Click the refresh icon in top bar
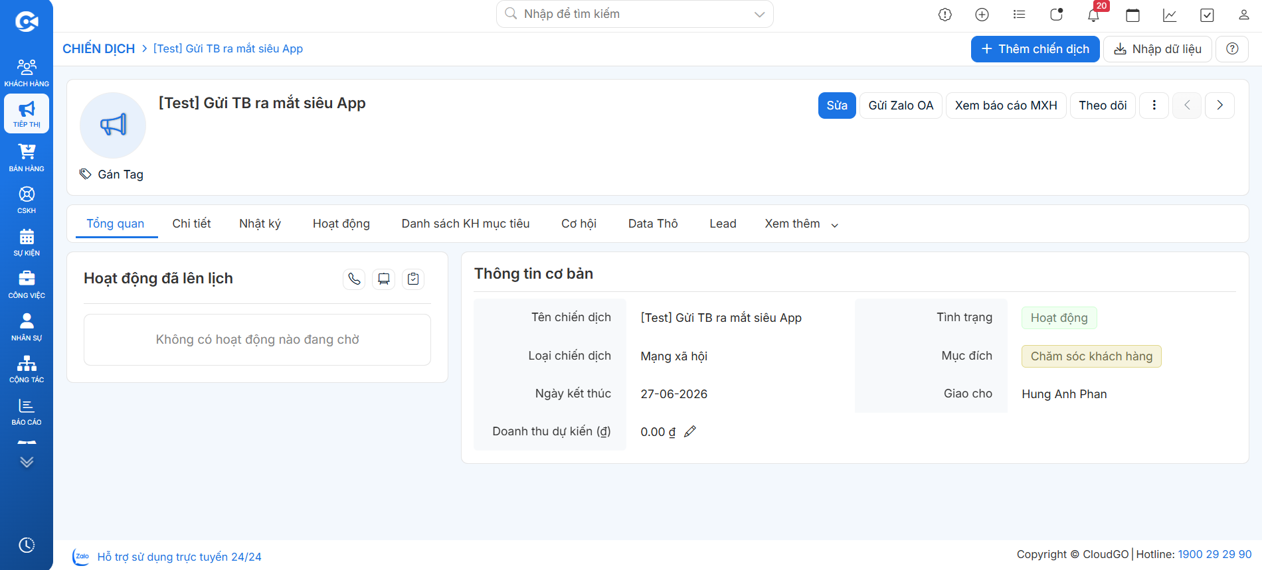The width and height of the screenshot is (1262, 570). coord(1057,15)
